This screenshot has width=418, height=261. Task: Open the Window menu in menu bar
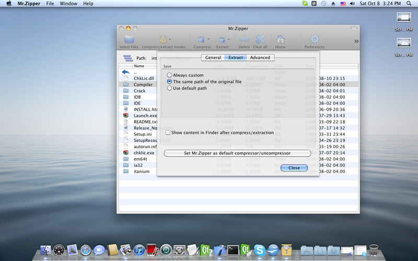point(68,4)
